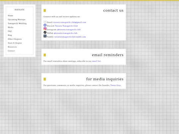Screen dimensions: 179x134
Task: Visit torontotamagotchiclub.tumblr.com link
Action: pos(70,37)
